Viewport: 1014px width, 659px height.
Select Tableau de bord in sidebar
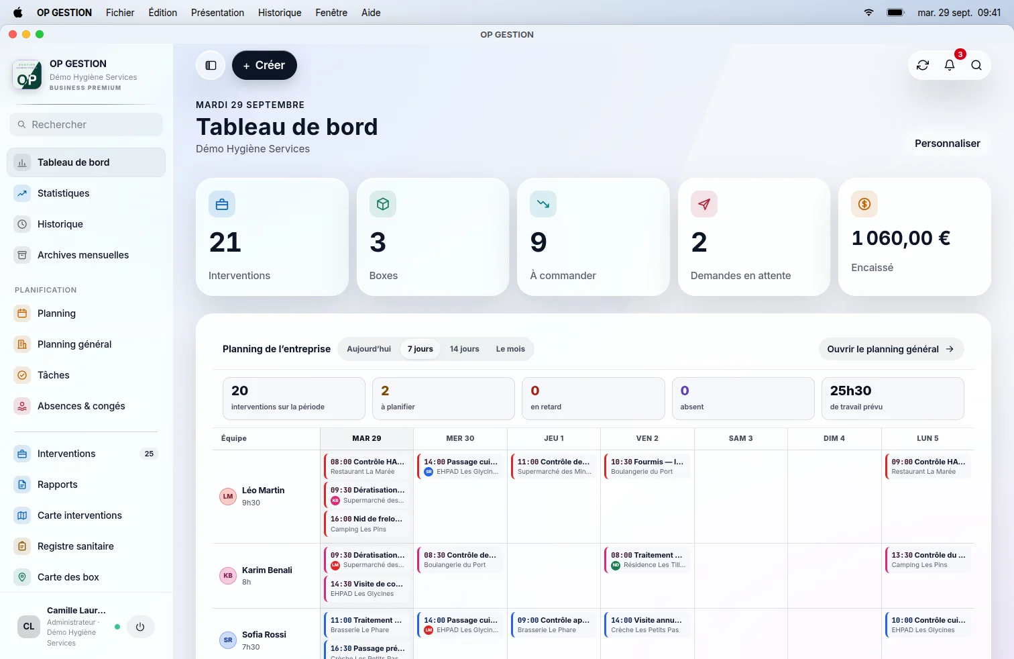(86, 162)
